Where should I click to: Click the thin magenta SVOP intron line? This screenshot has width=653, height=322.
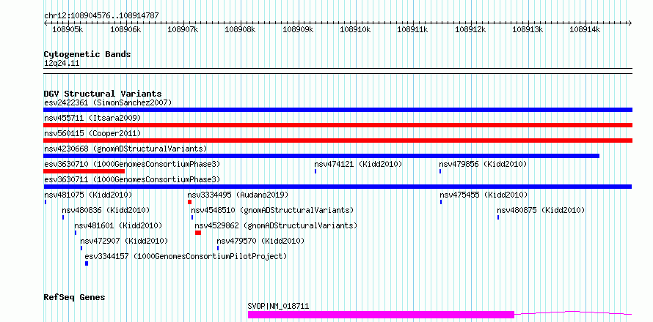coord(574,313)
